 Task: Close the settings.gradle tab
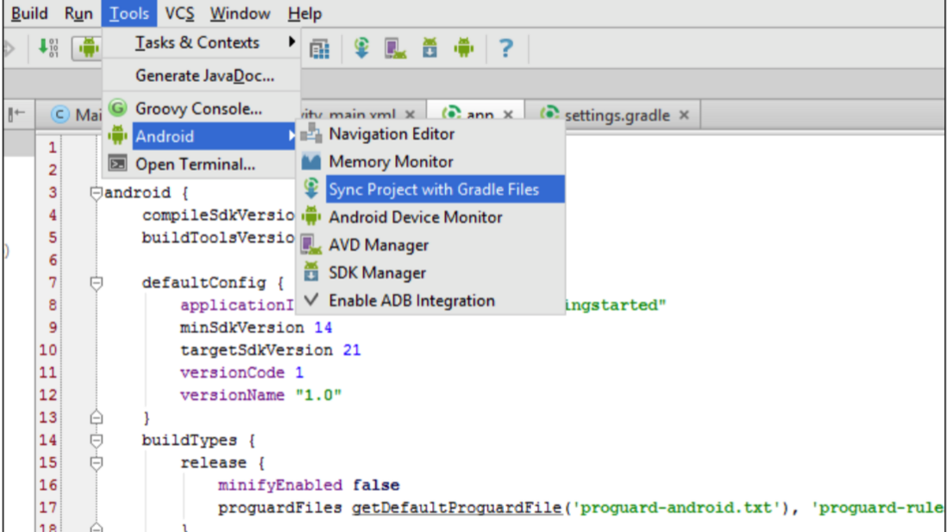click(x=684, y=115)
